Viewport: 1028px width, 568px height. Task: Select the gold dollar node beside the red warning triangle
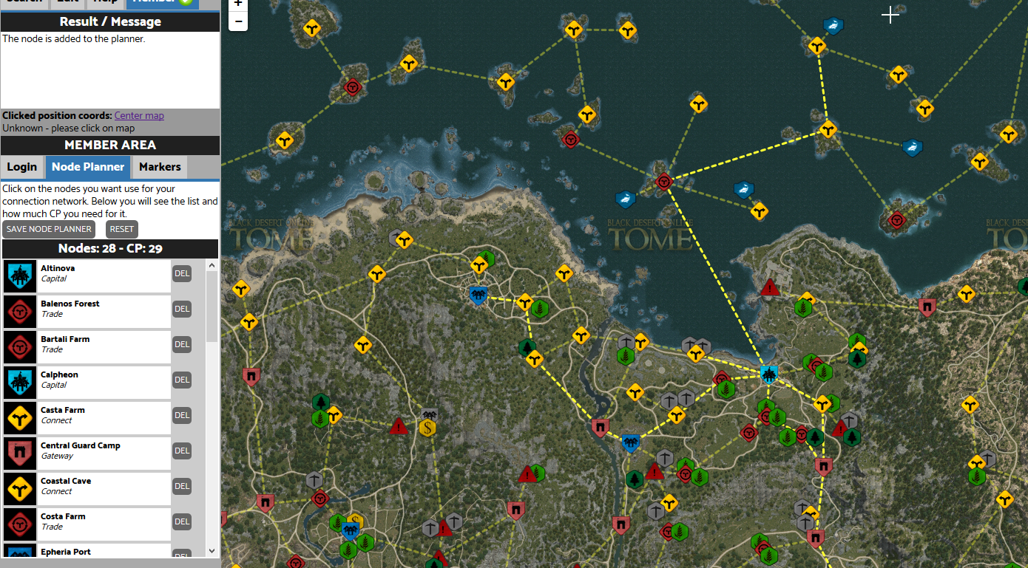tap(427, 428)
